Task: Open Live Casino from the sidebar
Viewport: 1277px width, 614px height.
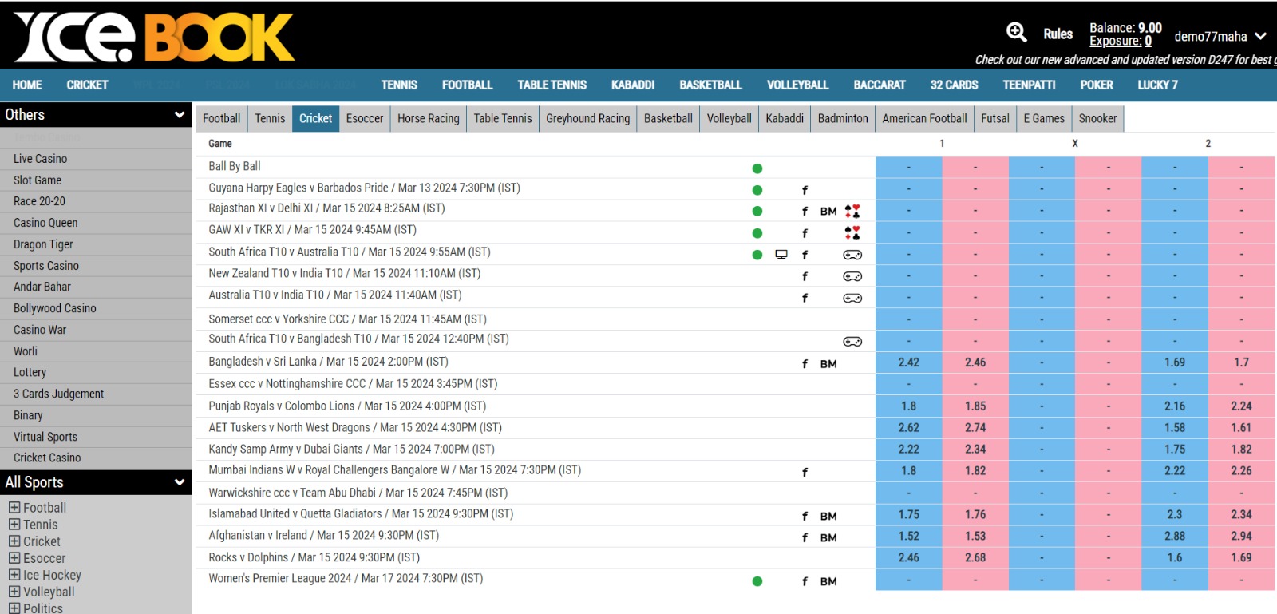Action: [40, 159]
